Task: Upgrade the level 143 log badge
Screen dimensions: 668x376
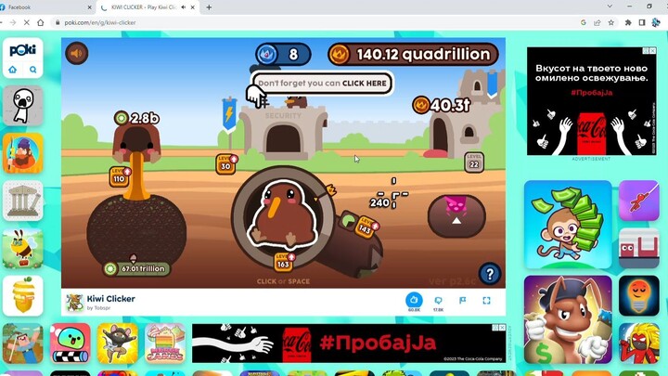Action: [366, 227]
